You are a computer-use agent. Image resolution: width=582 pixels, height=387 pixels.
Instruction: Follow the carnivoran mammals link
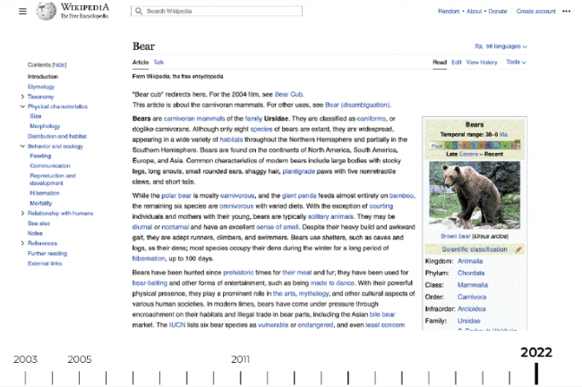tap(194, 119)
